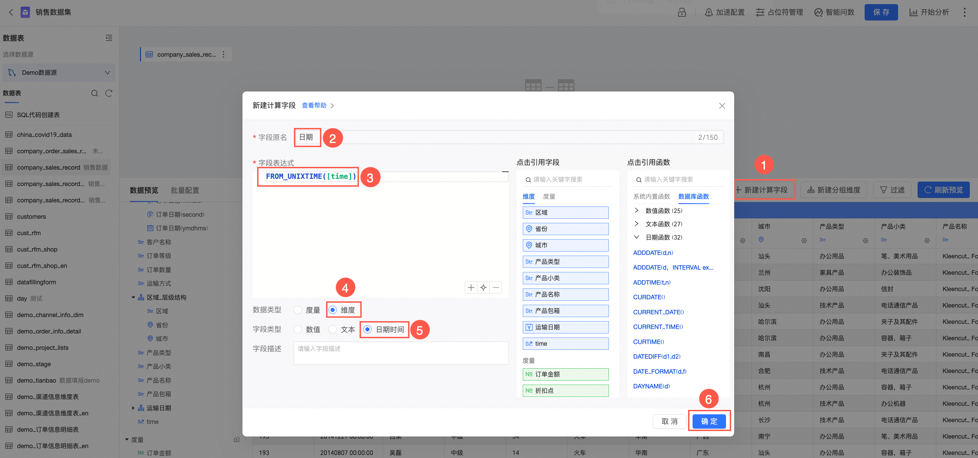This screenshot has width=978, height=458.
Task: Click 开始分析 button
Action: click(x=929, y=12)
